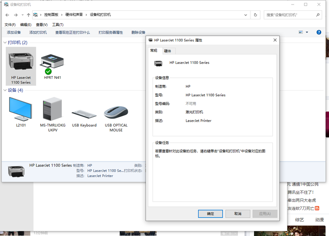Select the L2101 monitor device
Viewport: 329px width, 236px height.
click(x=21, y=112)
